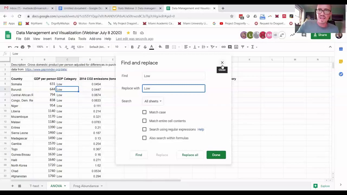
Task: Check the Match case checkbox
Action: 144,112
